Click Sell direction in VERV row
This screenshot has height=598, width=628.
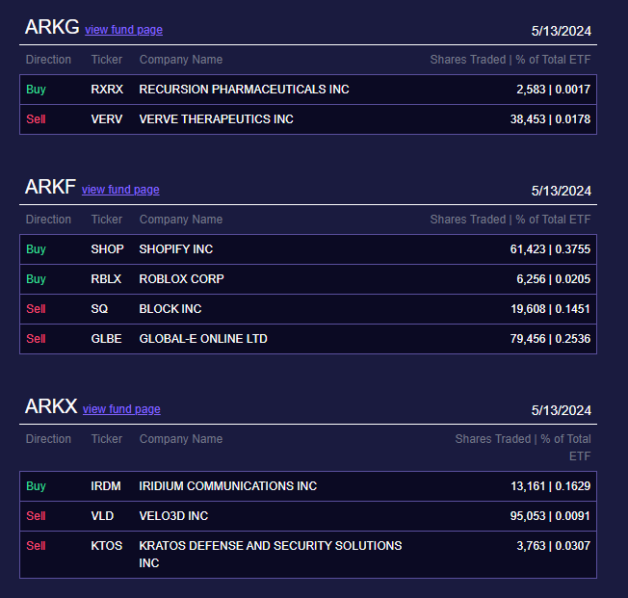pos(36,119)
